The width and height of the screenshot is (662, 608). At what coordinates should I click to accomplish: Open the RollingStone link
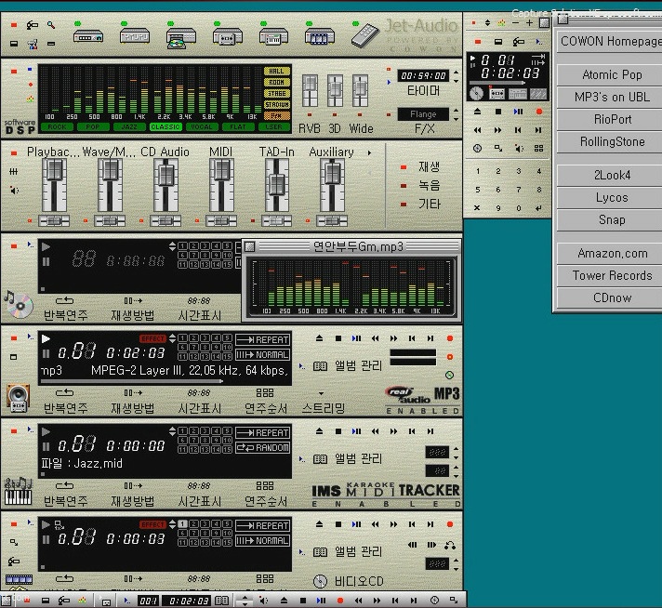coord(610,142)
